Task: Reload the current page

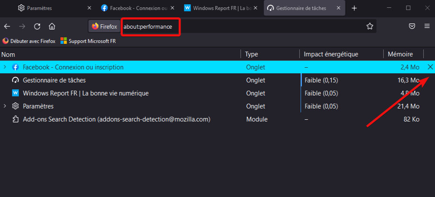Action: [x=37, y=26]
